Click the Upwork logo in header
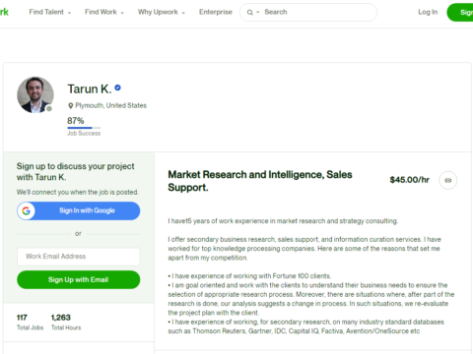473x354 pixels. (4, 12)
